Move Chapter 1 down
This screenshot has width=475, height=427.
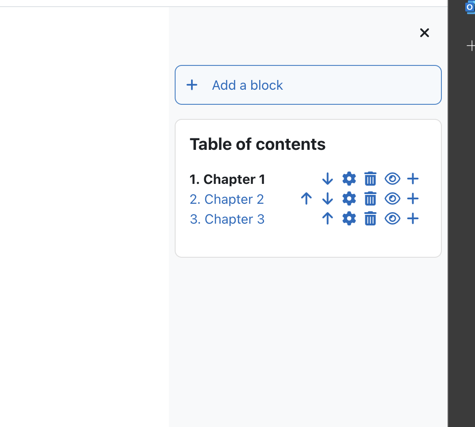327,179
